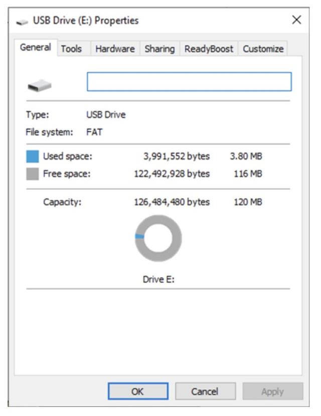Click the gray Free space color swatch
This screenshot has width=321, height=416.
coord(32,174)
